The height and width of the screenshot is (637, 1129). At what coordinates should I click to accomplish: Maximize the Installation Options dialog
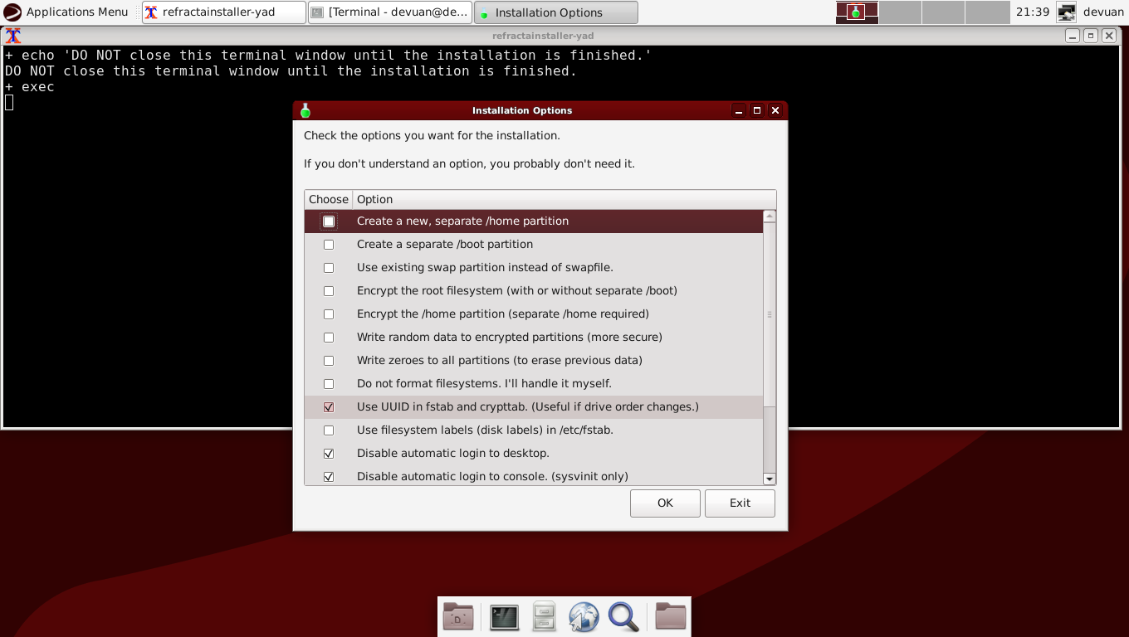click(757, 110)
